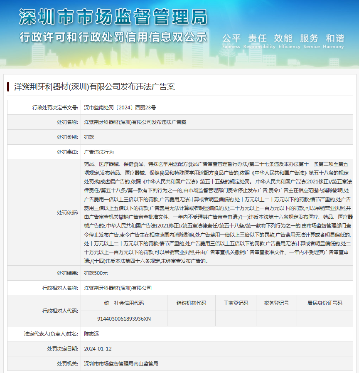Click the 行政相对人名称 label
Image resolution: width=359 pixels, height=373 pixels.
[60, 288]
